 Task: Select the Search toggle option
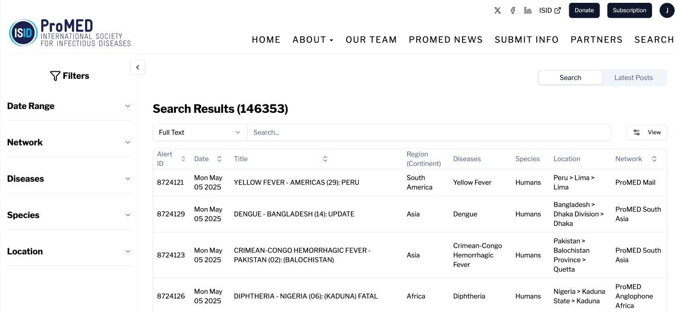(x=570, y=77)
